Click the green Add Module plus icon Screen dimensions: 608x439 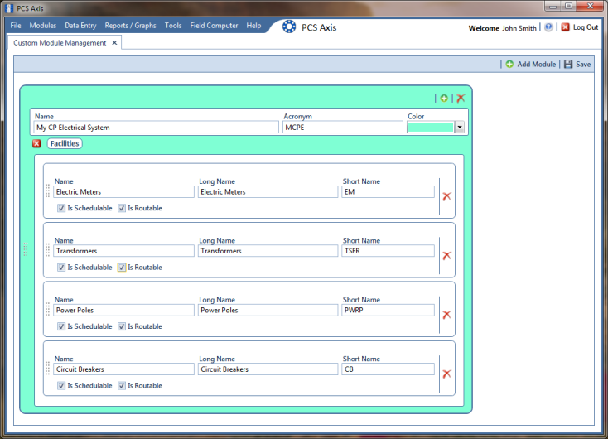pos(509,65)
